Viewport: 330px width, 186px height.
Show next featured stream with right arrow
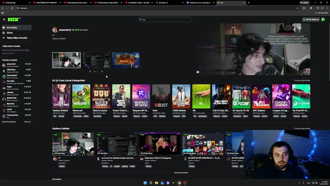click(x=102, y=72)
